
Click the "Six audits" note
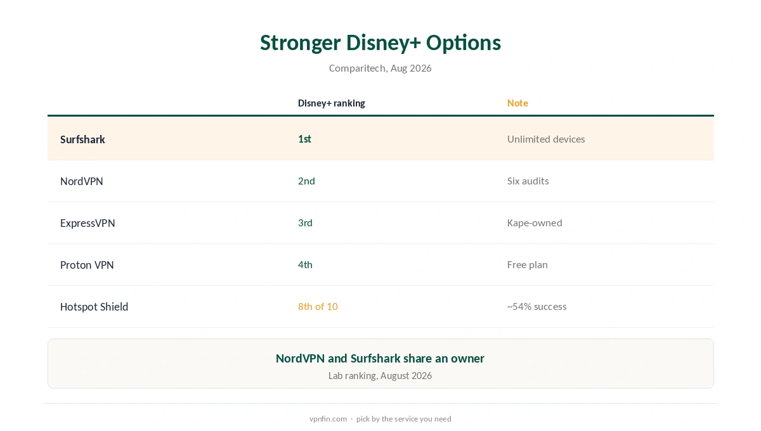[x=528, y=181]
